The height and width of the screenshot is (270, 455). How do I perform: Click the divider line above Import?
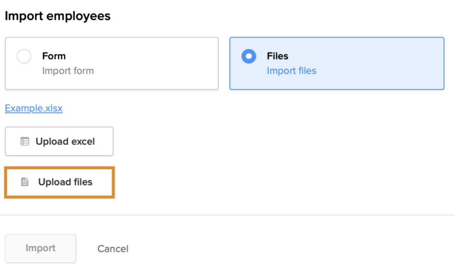(227, 215)
